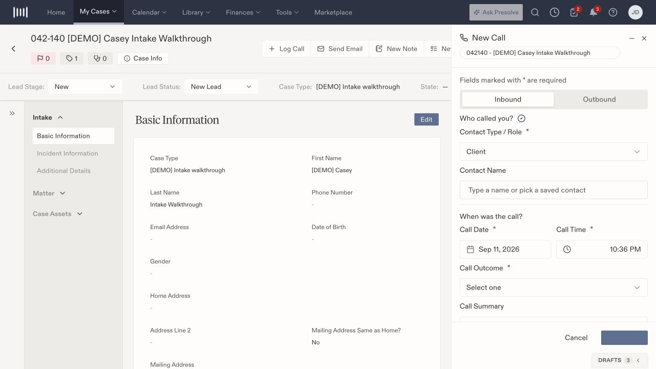Viewport: 656px width, 369px height.
Task: Click the tags counter showing 1
Action: 72,58
